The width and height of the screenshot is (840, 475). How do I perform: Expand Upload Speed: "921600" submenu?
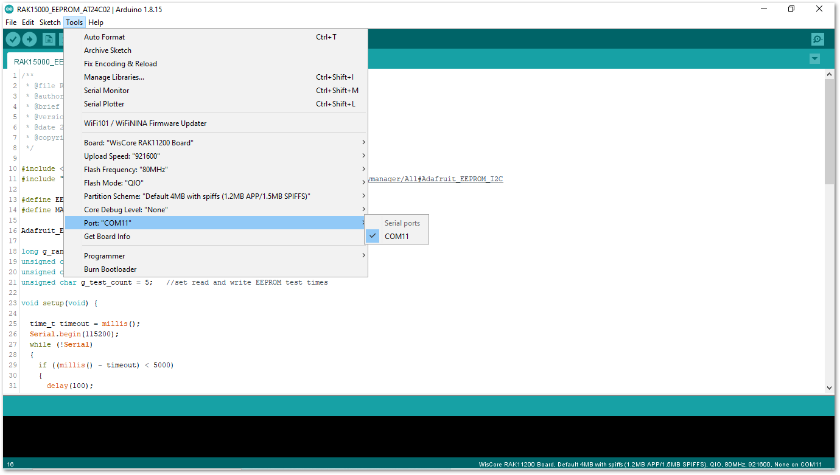(x=216, y=156)
